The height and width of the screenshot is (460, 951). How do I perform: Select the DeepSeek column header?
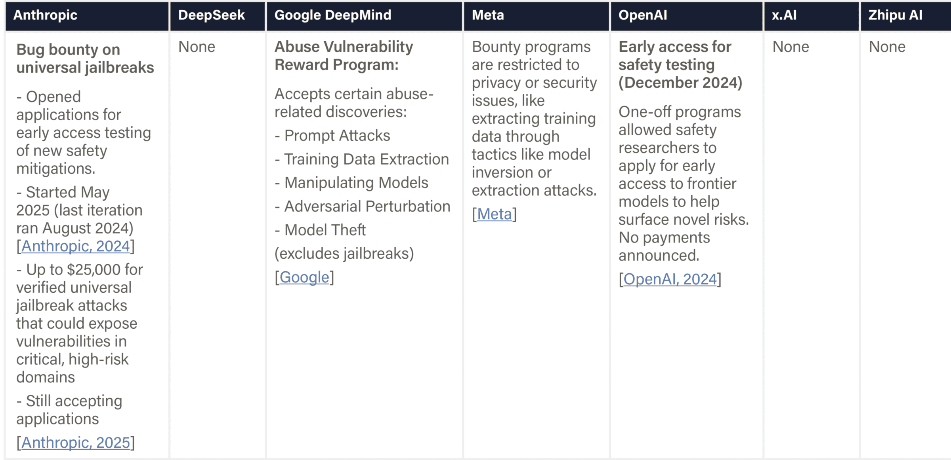click(x=211, y=15)
